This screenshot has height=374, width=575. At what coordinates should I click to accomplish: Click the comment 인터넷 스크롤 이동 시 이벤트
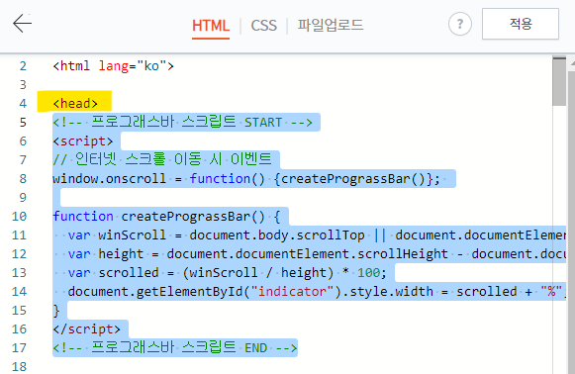(162, 160)
